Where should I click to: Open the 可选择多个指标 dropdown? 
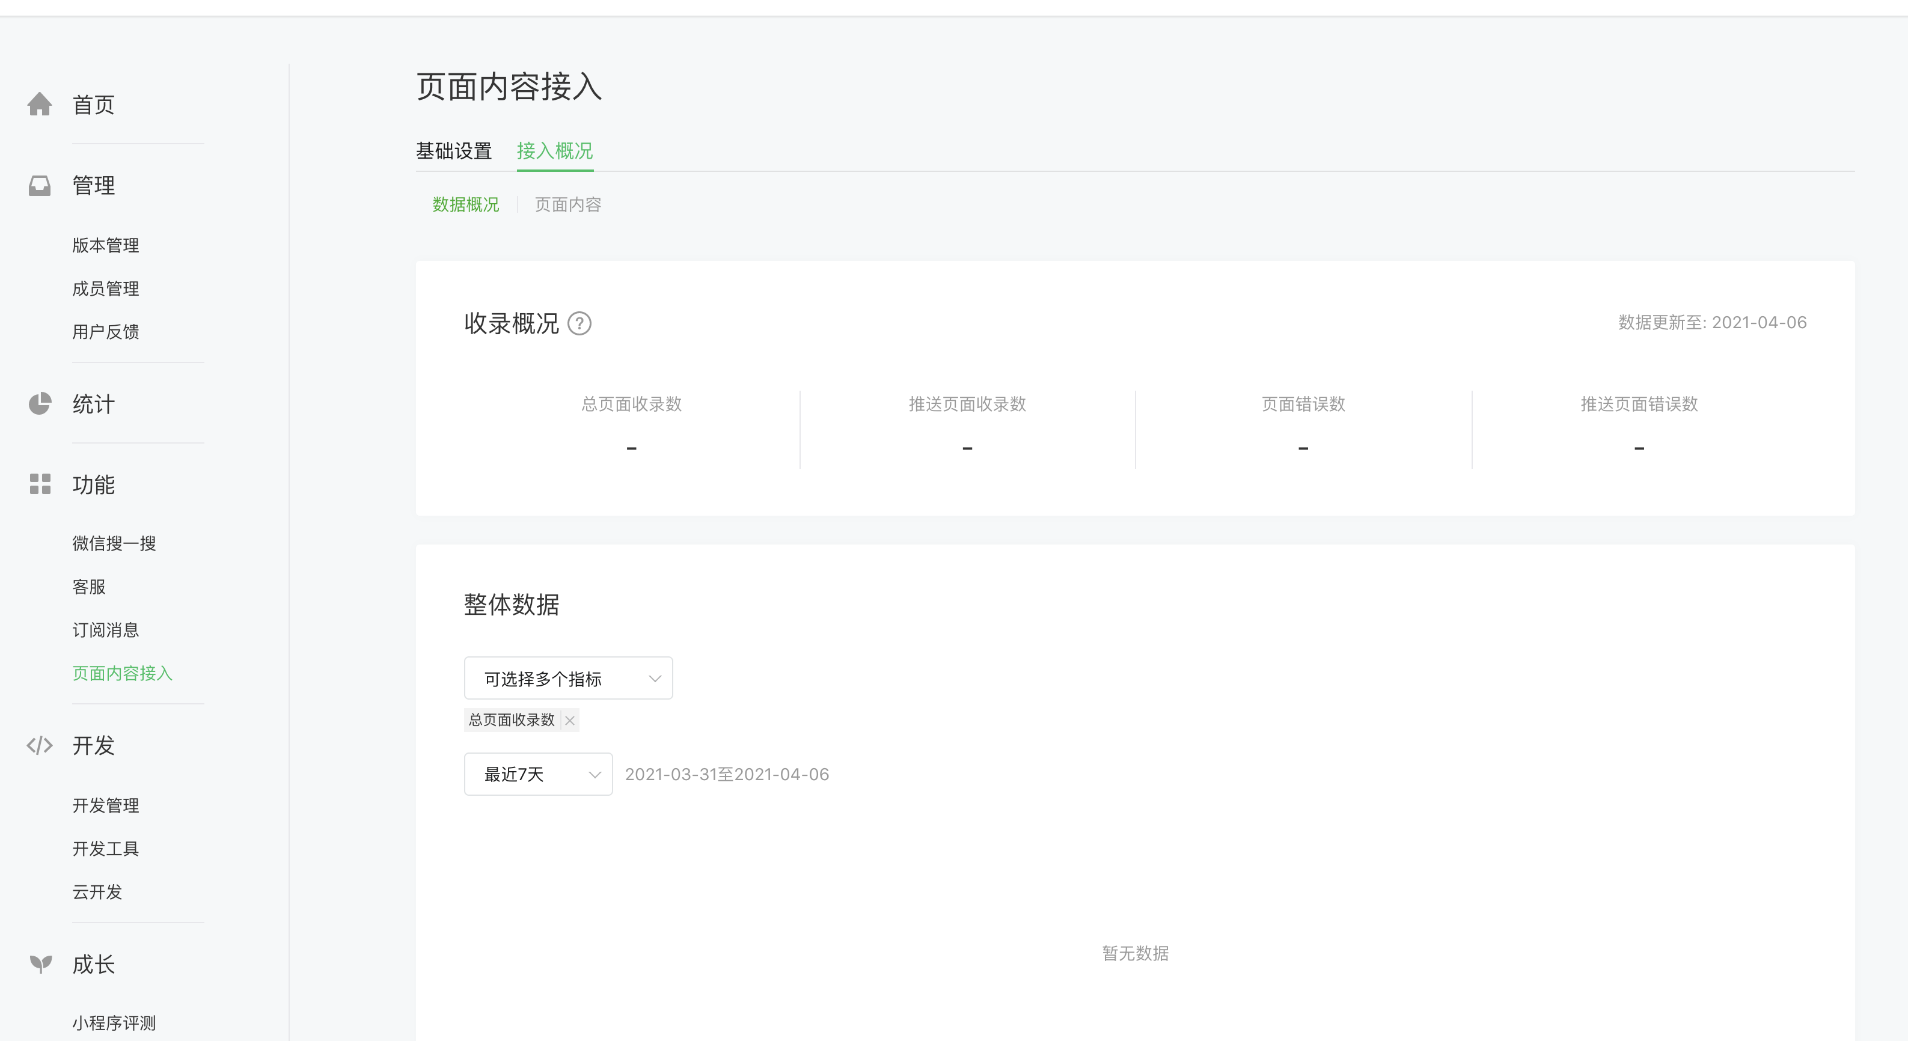(x=568, y=678)
